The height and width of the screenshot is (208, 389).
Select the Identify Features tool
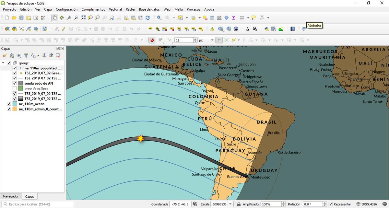159,18
